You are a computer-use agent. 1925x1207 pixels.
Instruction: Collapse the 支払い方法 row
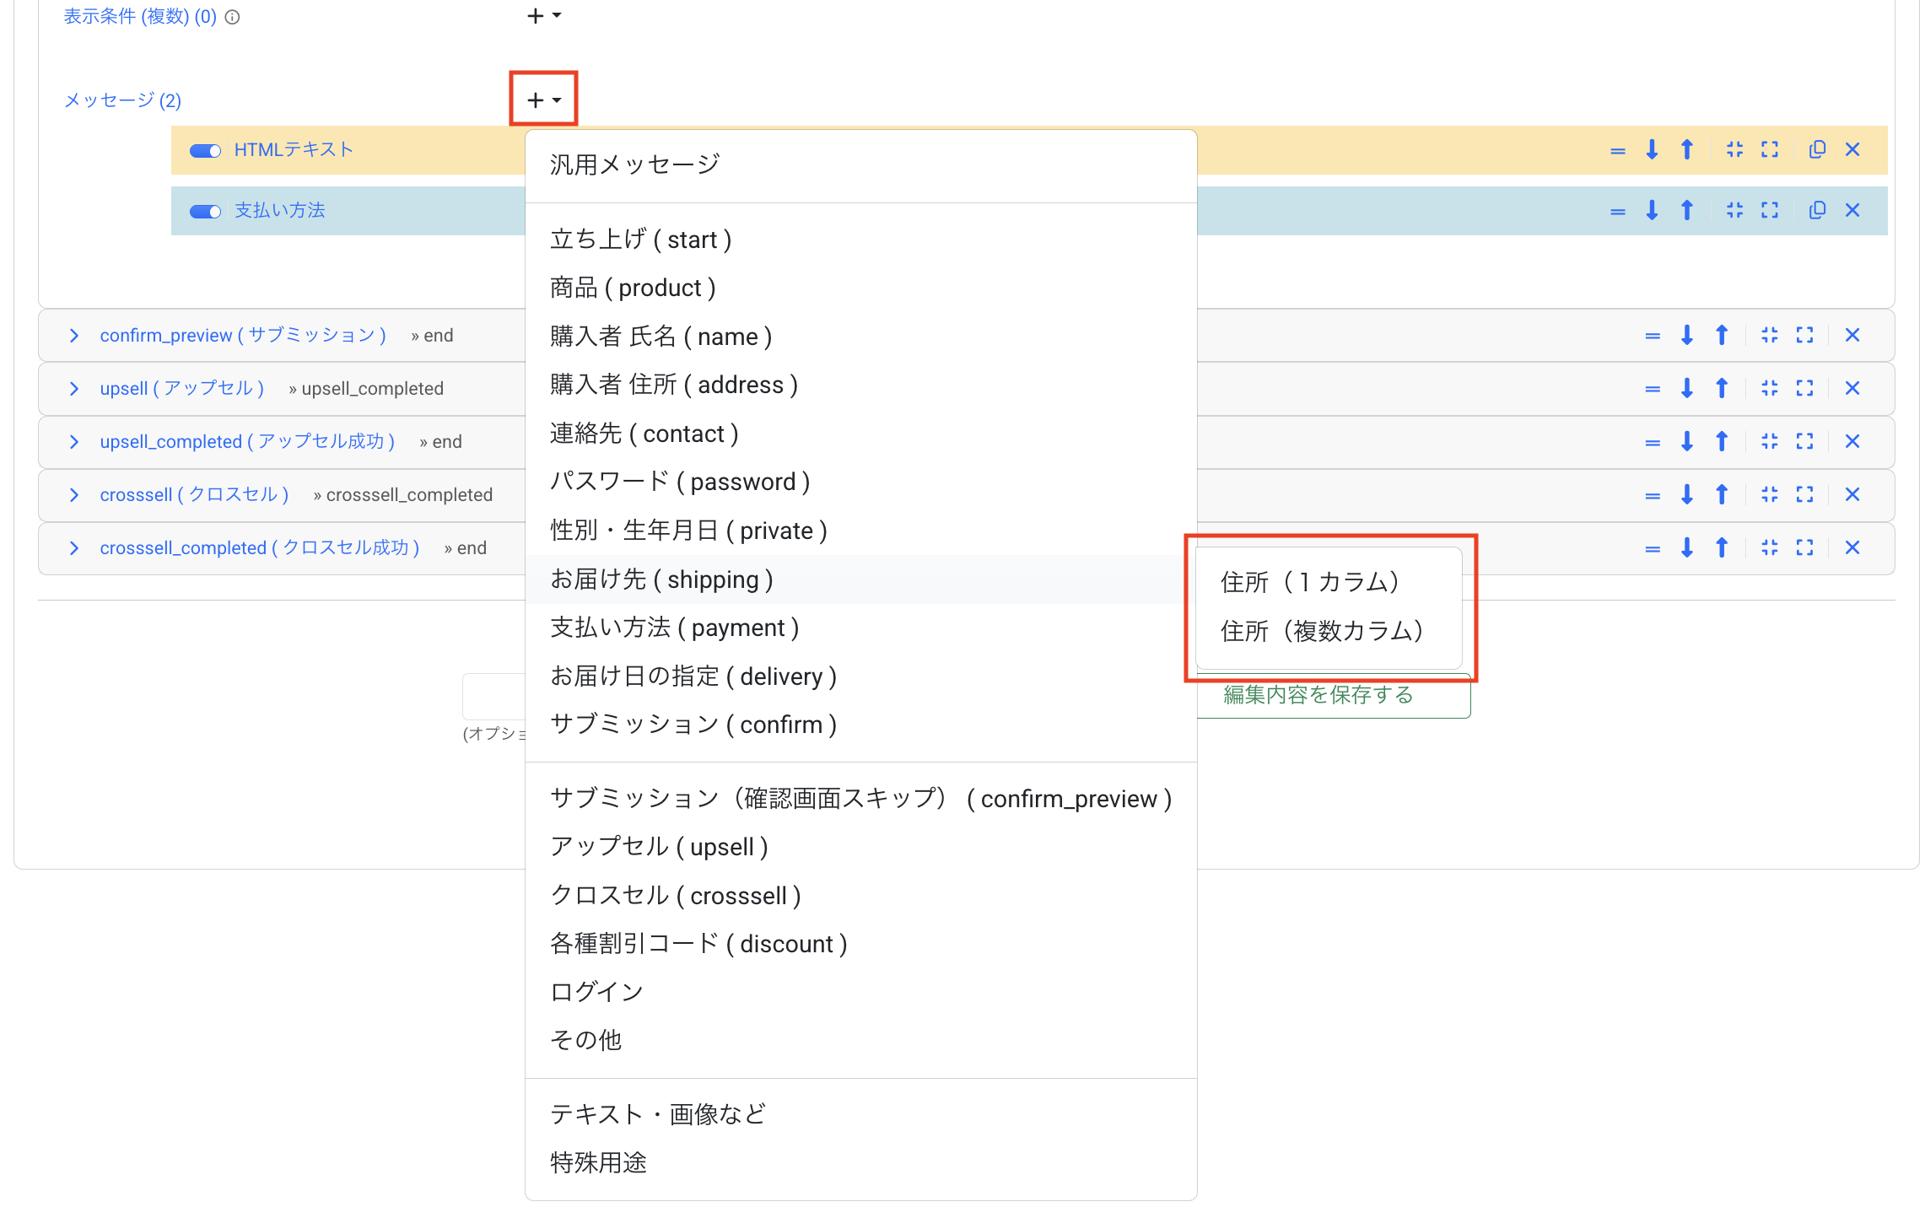1734,210
